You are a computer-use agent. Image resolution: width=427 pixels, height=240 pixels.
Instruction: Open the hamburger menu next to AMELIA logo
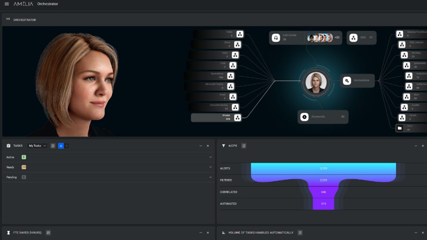click(7, 4)
